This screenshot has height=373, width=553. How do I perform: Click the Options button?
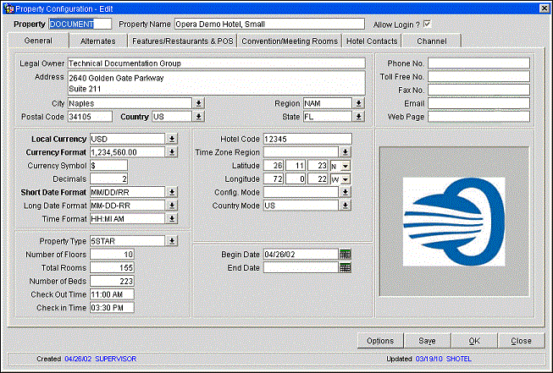379,341
